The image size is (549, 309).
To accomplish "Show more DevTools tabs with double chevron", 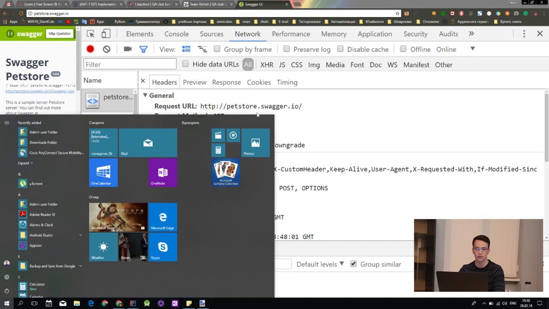I will click(x=471, y=33).
